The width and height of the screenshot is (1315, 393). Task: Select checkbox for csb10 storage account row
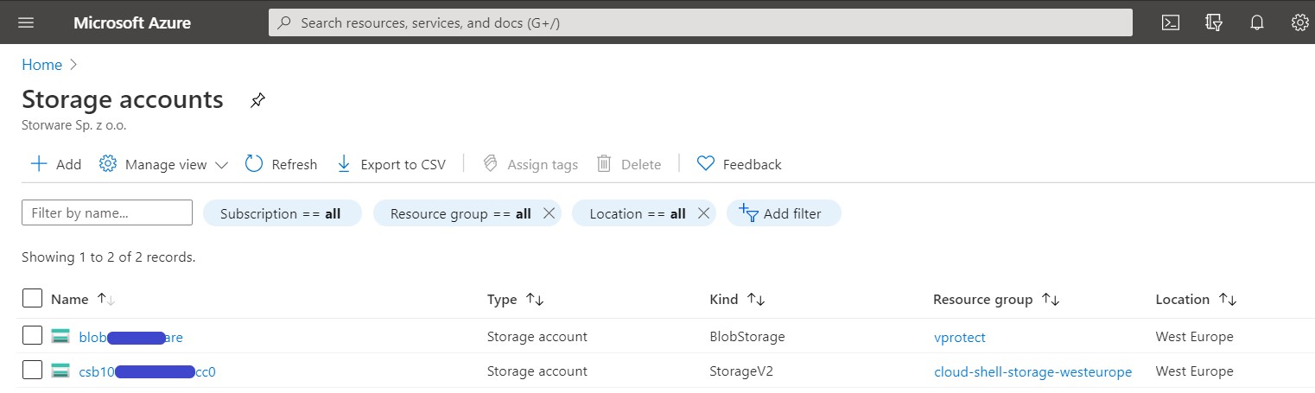coord(32,371)
